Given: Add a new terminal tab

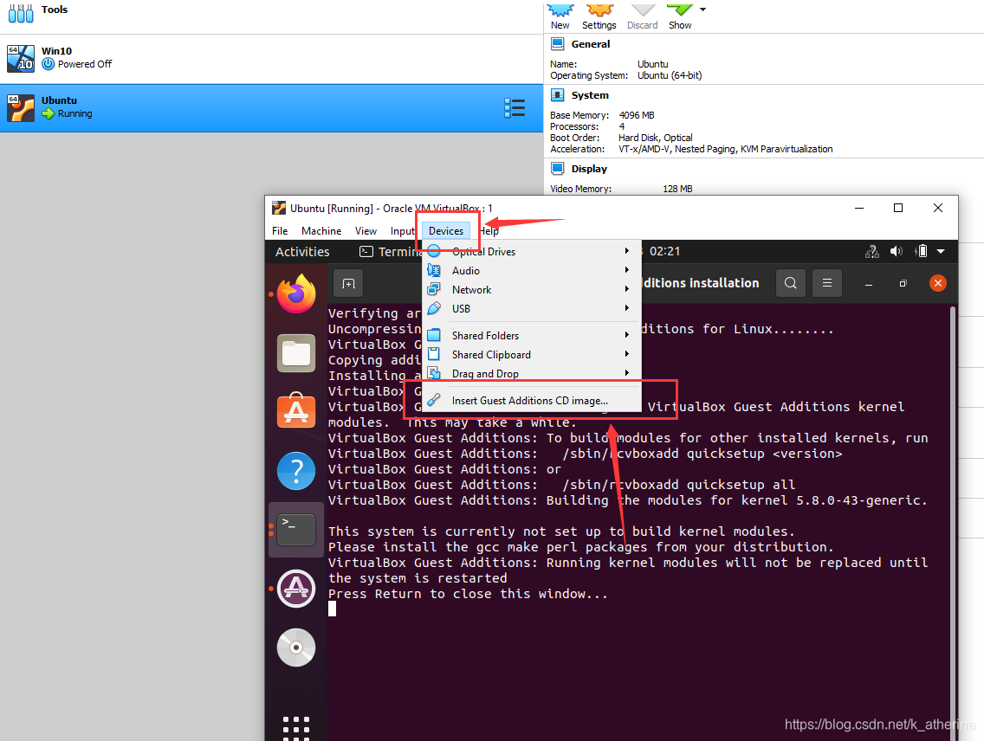Looking at the screenshot, I should pos(349,283).
